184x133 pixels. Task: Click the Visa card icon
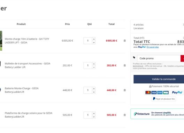[x=154, y=92]
